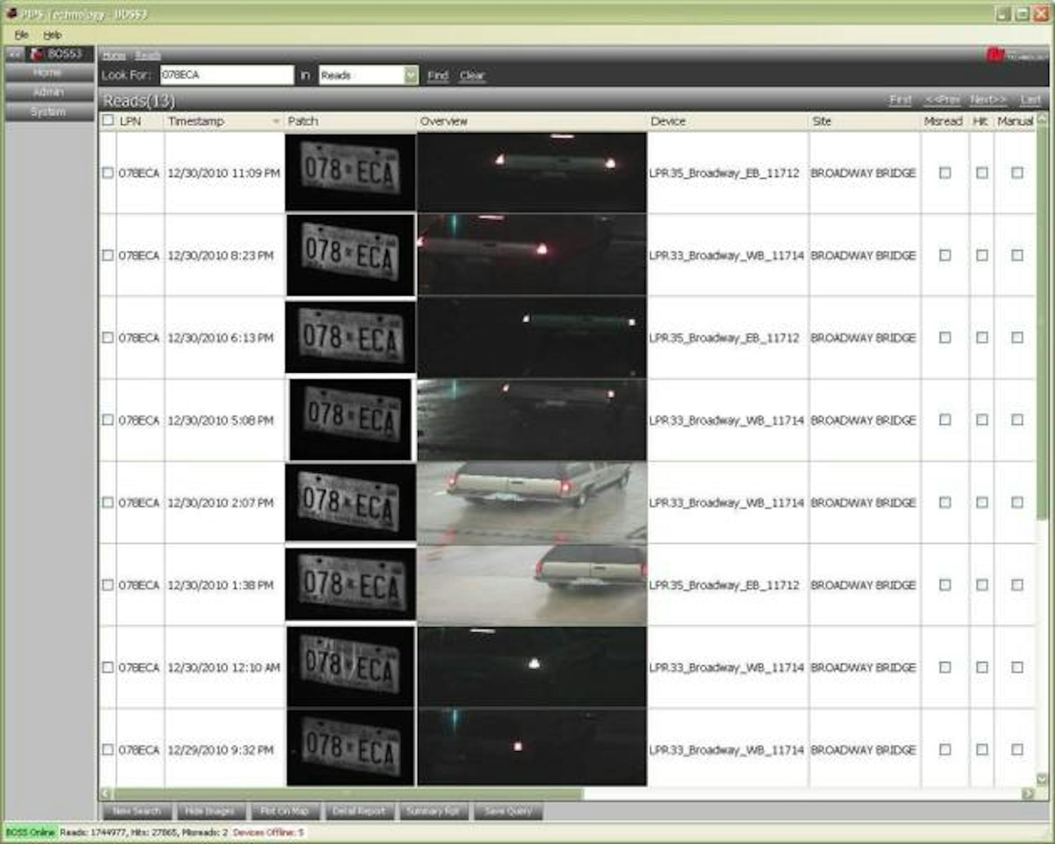
Task: Open the File menu
Action: pyautogui.click(x=21, y=35)
